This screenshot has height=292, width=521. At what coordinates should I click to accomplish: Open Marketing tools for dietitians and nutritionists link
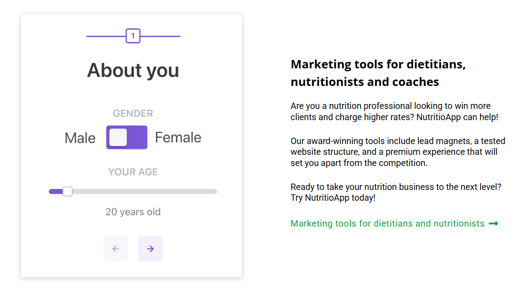pyautogui.click(x=387, y=224)
